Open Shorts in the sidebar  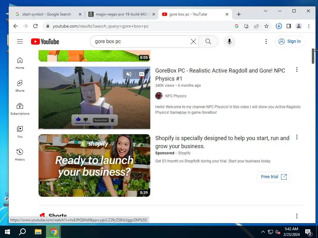pyautogui.click(x=20, y=86)
